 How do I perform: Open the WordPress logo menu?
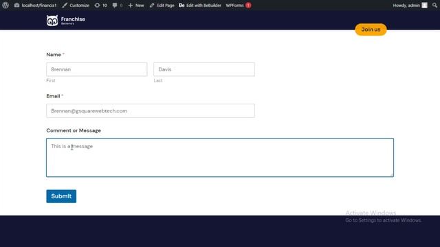coord(5,5)
